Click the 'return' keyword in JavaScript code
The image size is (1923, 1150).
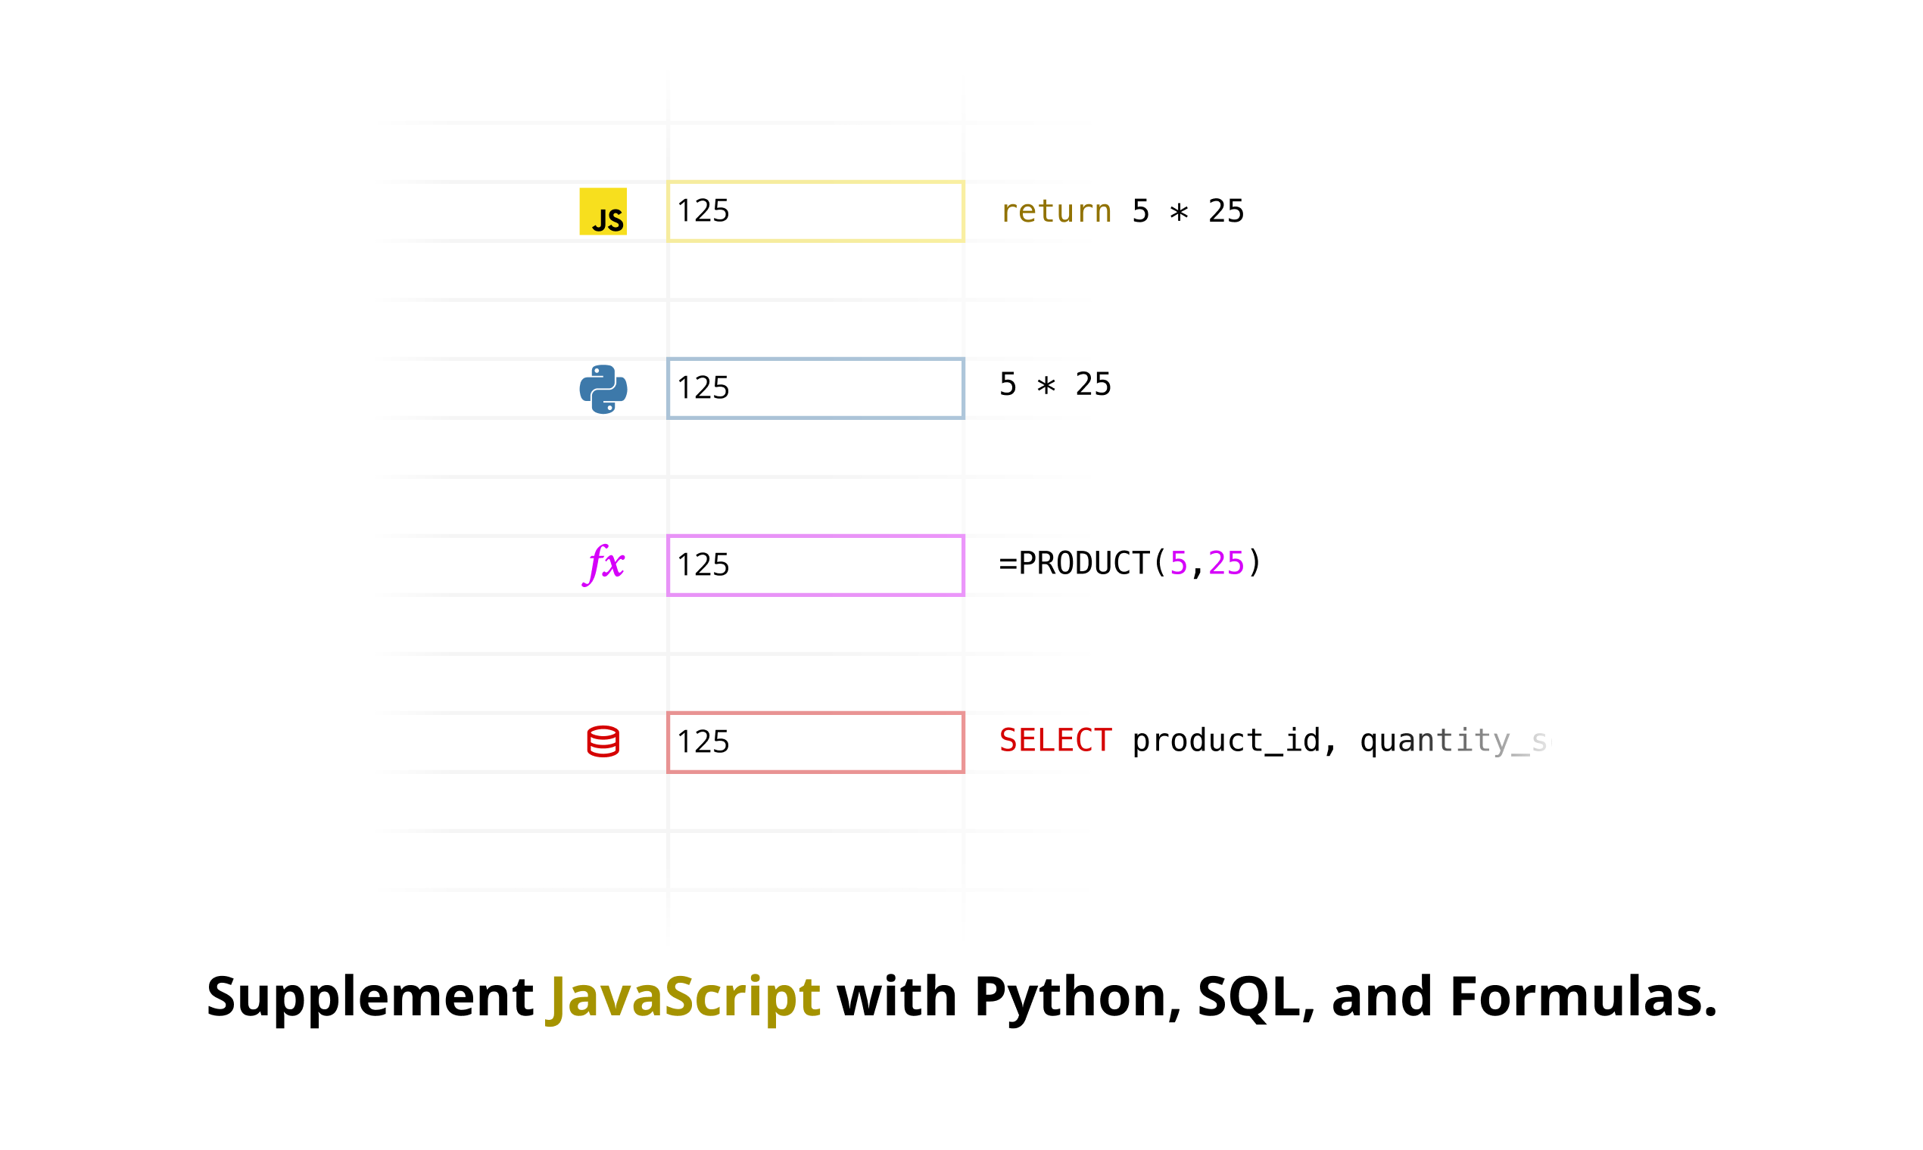click(x=1055, y=211)
